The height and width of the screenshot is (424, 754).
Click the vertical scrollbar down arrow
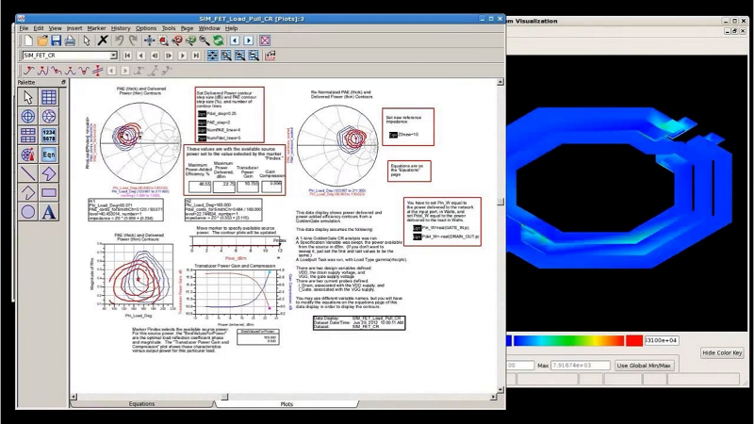500,389
